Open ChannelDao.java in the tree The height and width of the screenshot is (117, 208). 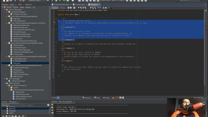19,59
